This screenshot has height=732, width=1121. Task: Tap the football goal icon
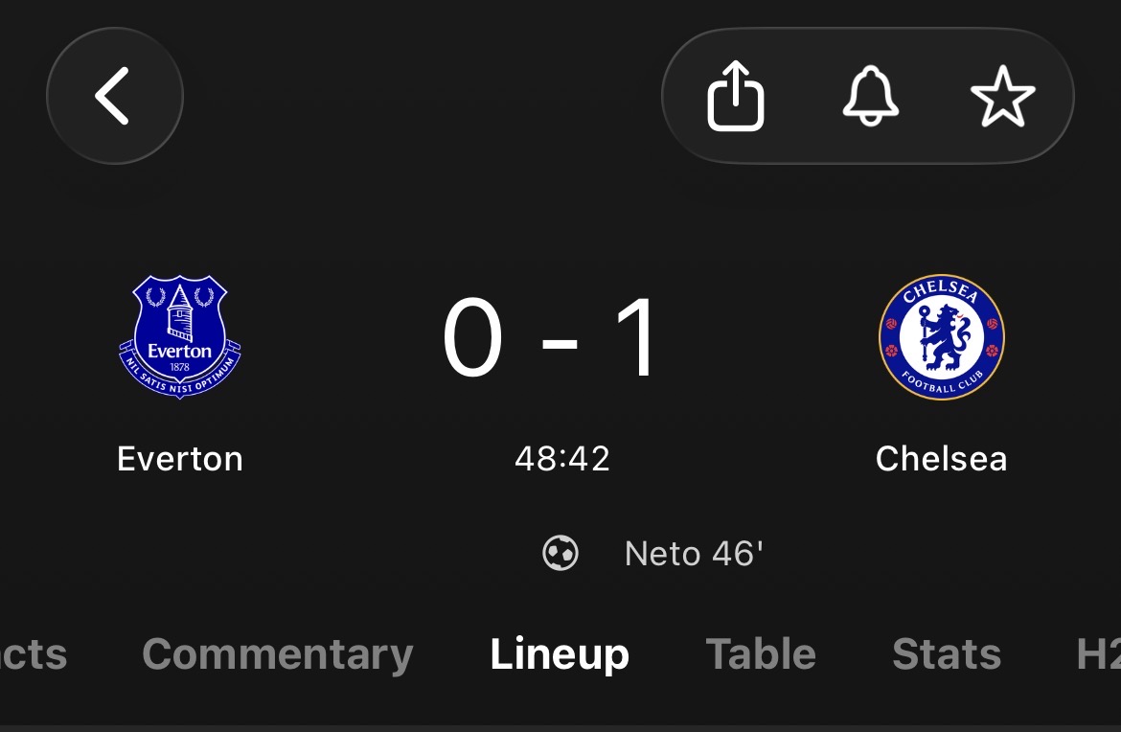560,553
